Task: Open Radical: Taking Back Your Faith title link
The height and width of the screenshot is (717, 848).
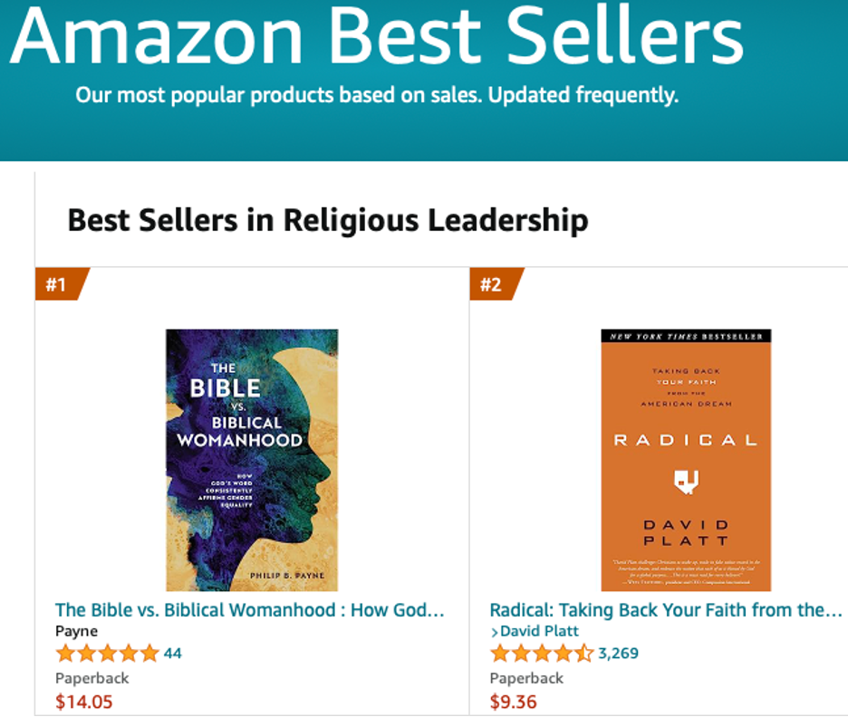Action: (666, 610)
